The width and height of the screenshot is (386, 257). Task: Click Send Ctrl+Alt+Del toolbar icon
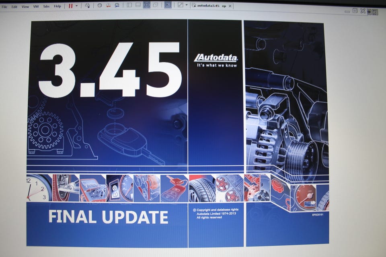[87, 5]
